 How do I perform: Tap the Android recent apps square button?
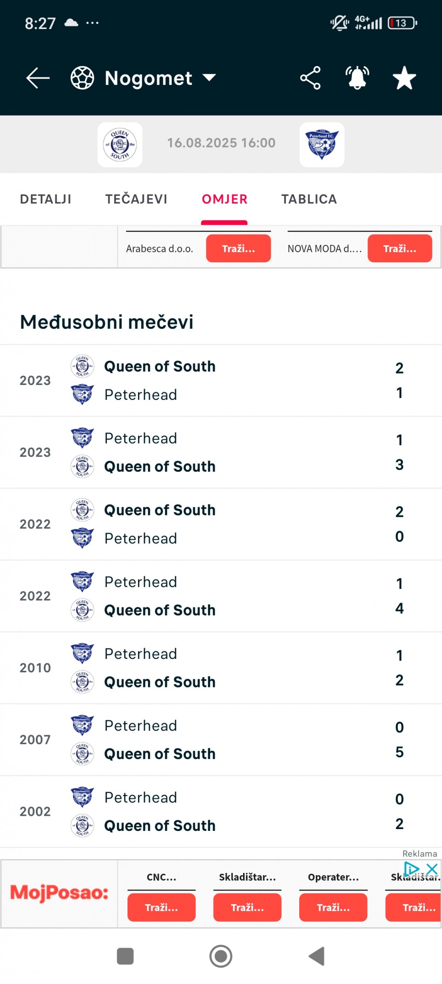pos(125,956)
